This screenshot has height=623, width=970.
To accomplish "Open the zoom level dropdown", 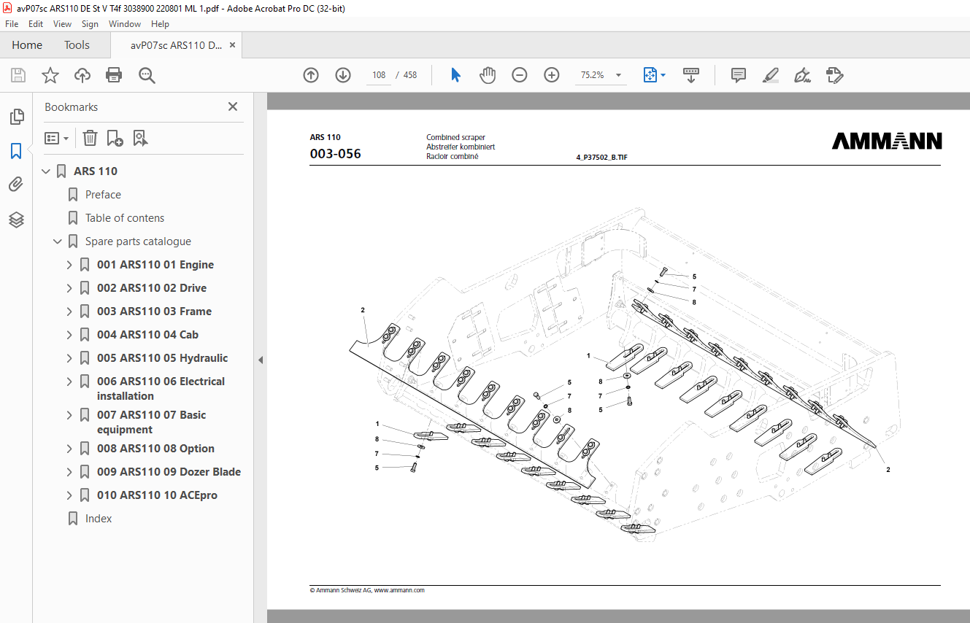I will [619, 75].
